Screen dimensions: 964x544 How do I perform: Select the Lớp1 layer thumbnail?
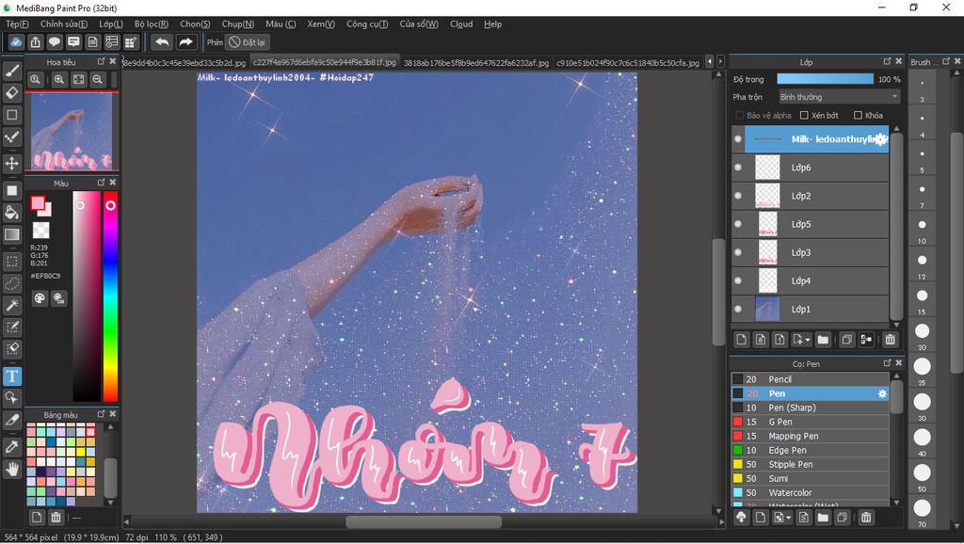pos(767,309)
